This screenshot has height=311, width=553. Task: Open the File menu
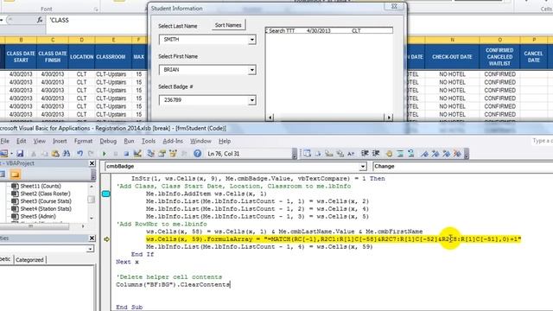tap(4, 141)
